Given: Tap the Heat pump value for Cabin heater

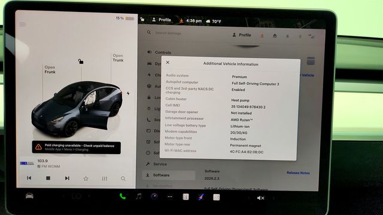Looking at the screenshot, I should click(x=241, y=100).
